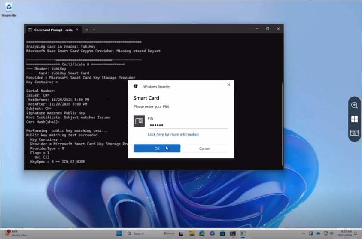Close the Command Prompt window
This screenshot has width=362, height=239.
point(278,29)
